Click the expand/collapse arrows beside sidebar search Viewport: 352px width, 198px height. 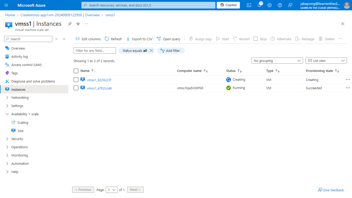[x=56, y=39]
